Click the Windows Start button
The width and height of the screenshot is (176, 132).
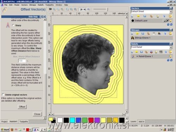click(5, 130)
